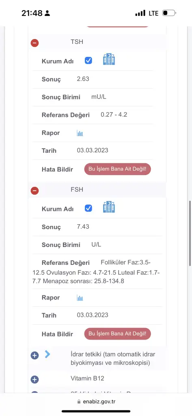View the FSH report chart icon

(80, 298)
